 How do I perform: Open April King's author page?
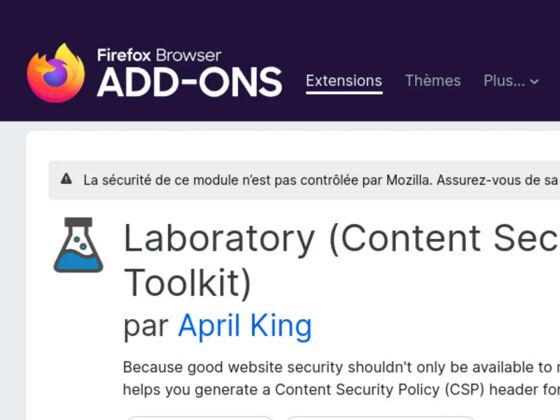click(245, 325)
